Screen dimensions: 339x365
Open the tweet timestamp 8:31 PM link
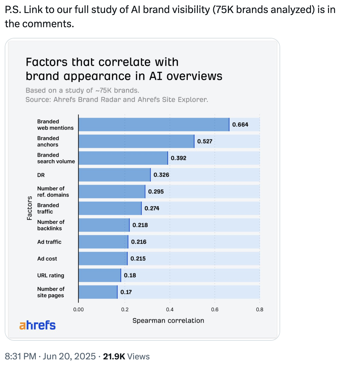[50, 356]
